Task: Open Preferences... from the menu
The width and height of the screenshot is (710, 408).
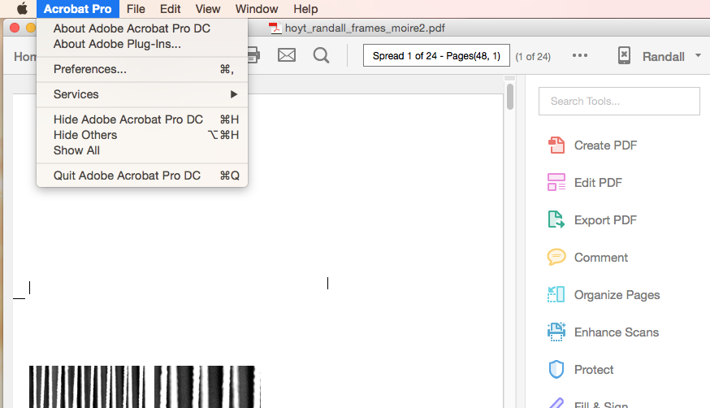Action: [142, 69]
